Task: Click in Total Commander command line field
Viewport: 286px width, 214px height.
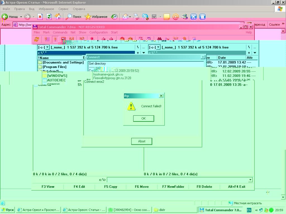Action: point(178,180)
